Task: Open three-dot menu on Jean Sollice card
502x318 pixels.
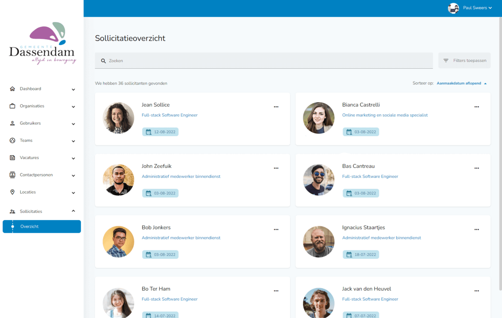Action: coord(276,107)
